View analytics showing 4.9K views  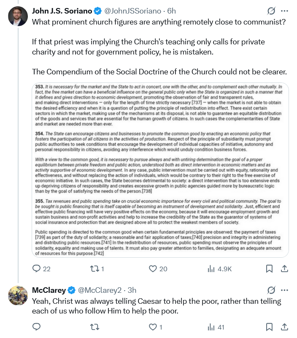(211, 269)
